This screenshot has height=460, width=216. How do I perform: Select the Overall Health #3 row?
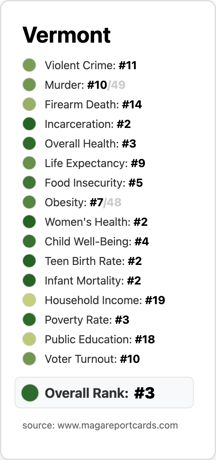[79, 144]
